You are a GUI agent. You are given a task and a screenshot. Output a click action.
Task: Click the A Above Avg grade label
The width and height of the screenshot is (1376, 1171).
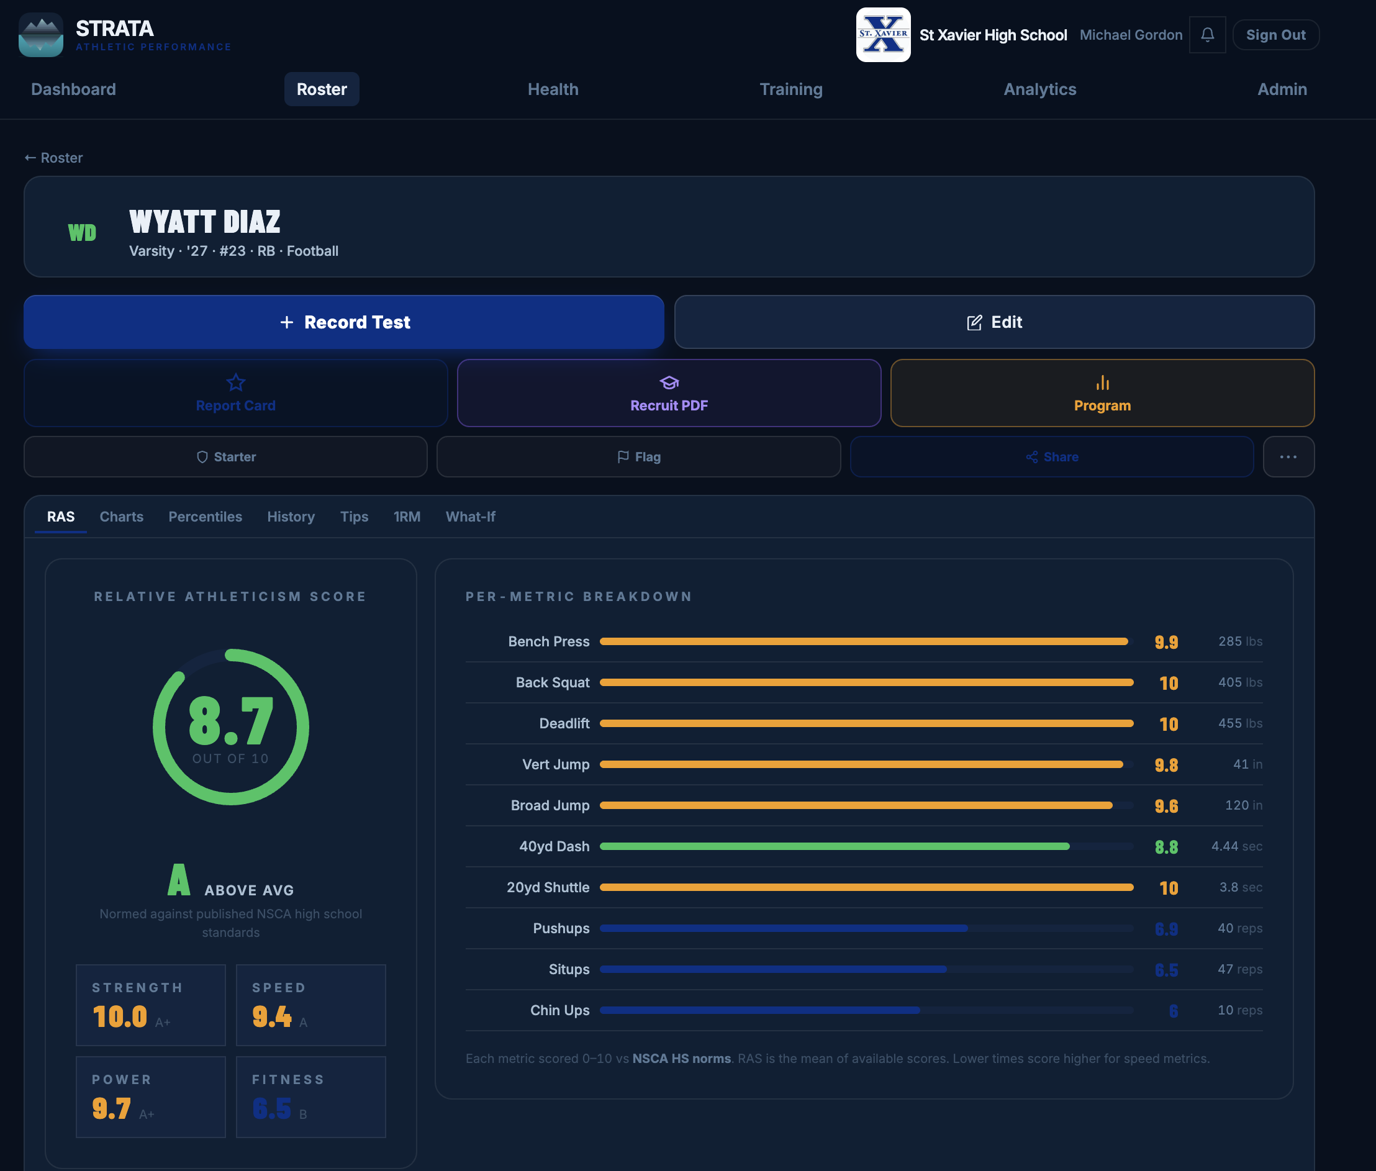point(230,881)
